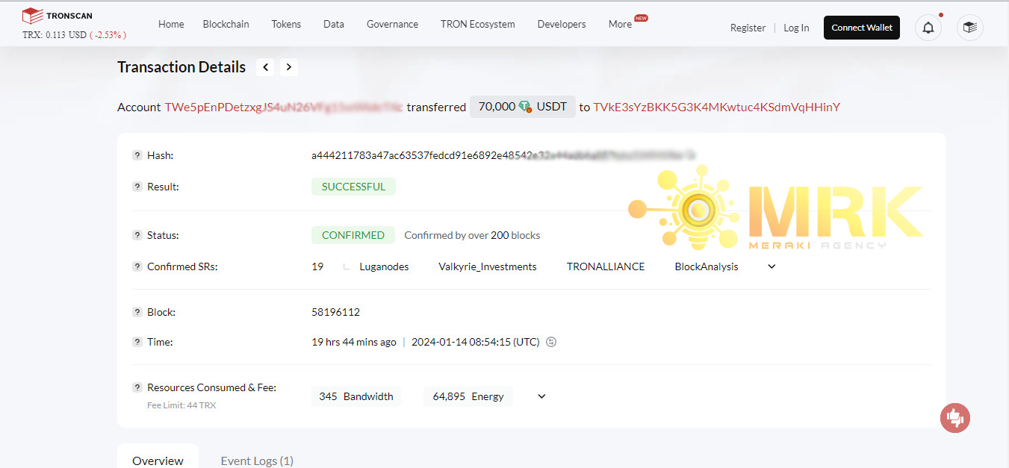Click the SUCCESSFUL result badge
This screenshot has width=1009, height=468.
coord(353,187)
